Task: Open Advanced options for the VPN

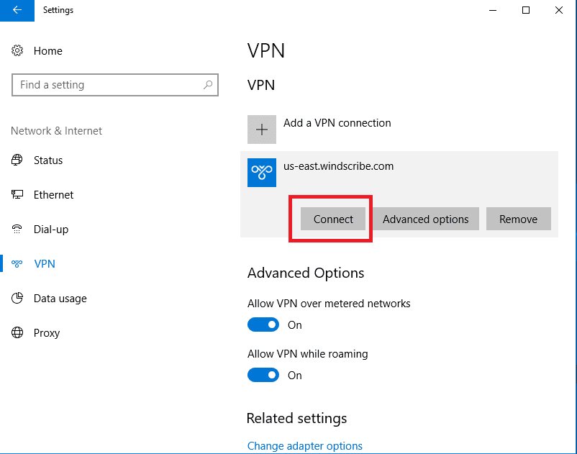Action: coord(425,219)
